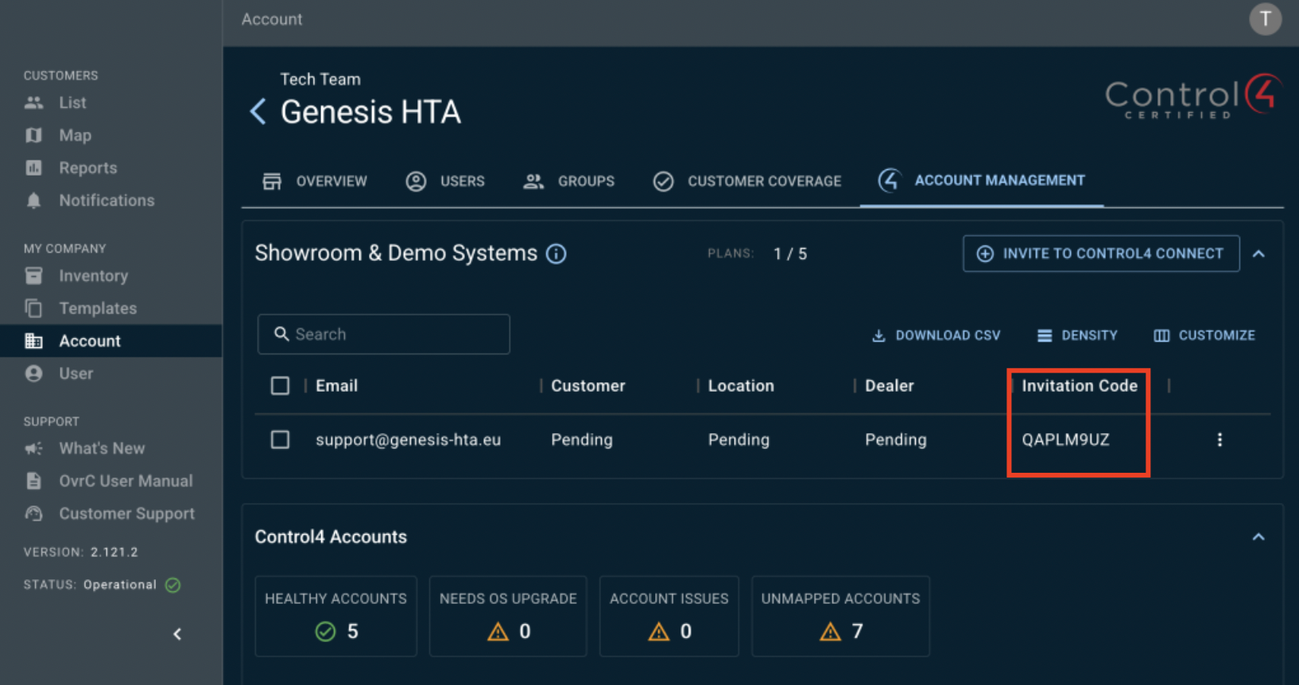The width and height of the screenshot is (1299, 685).
Task: Open Unmapped Accounts card
Action: (840, 616)
